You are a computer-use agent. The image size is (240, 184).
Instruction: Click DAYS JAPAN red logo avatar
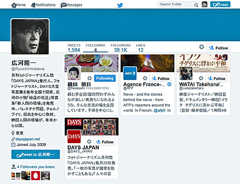tap(74, 136)
